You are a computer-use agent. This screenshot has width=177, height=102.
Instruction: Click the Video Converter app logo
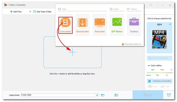[x=6, y=5]
